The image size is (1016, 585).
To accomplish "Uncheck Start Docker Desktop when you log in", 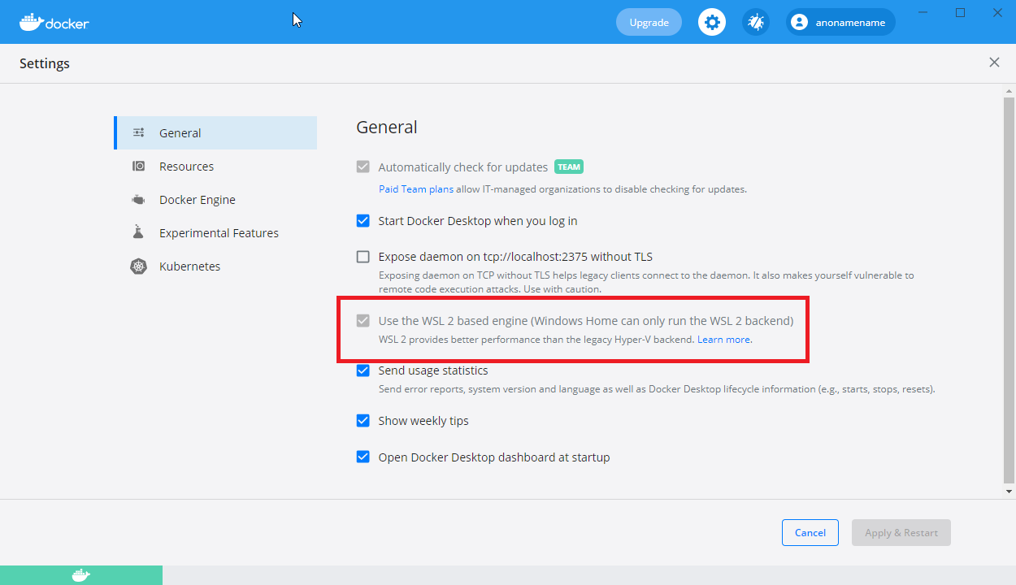I will tap(363, 220).
